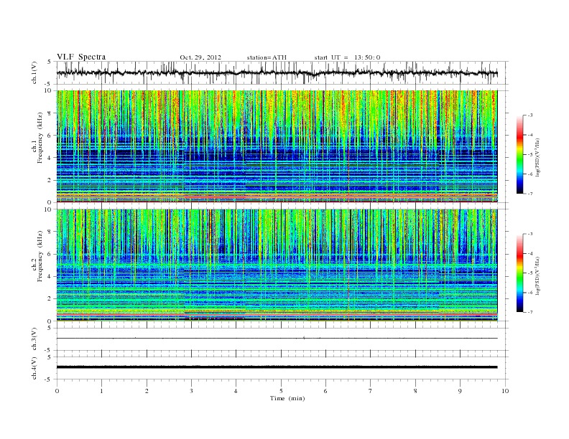This screenshot has width=569, height=439.
Task: Click the 'ch.3(V)' axis label
Action: click(x=34, y=339)
